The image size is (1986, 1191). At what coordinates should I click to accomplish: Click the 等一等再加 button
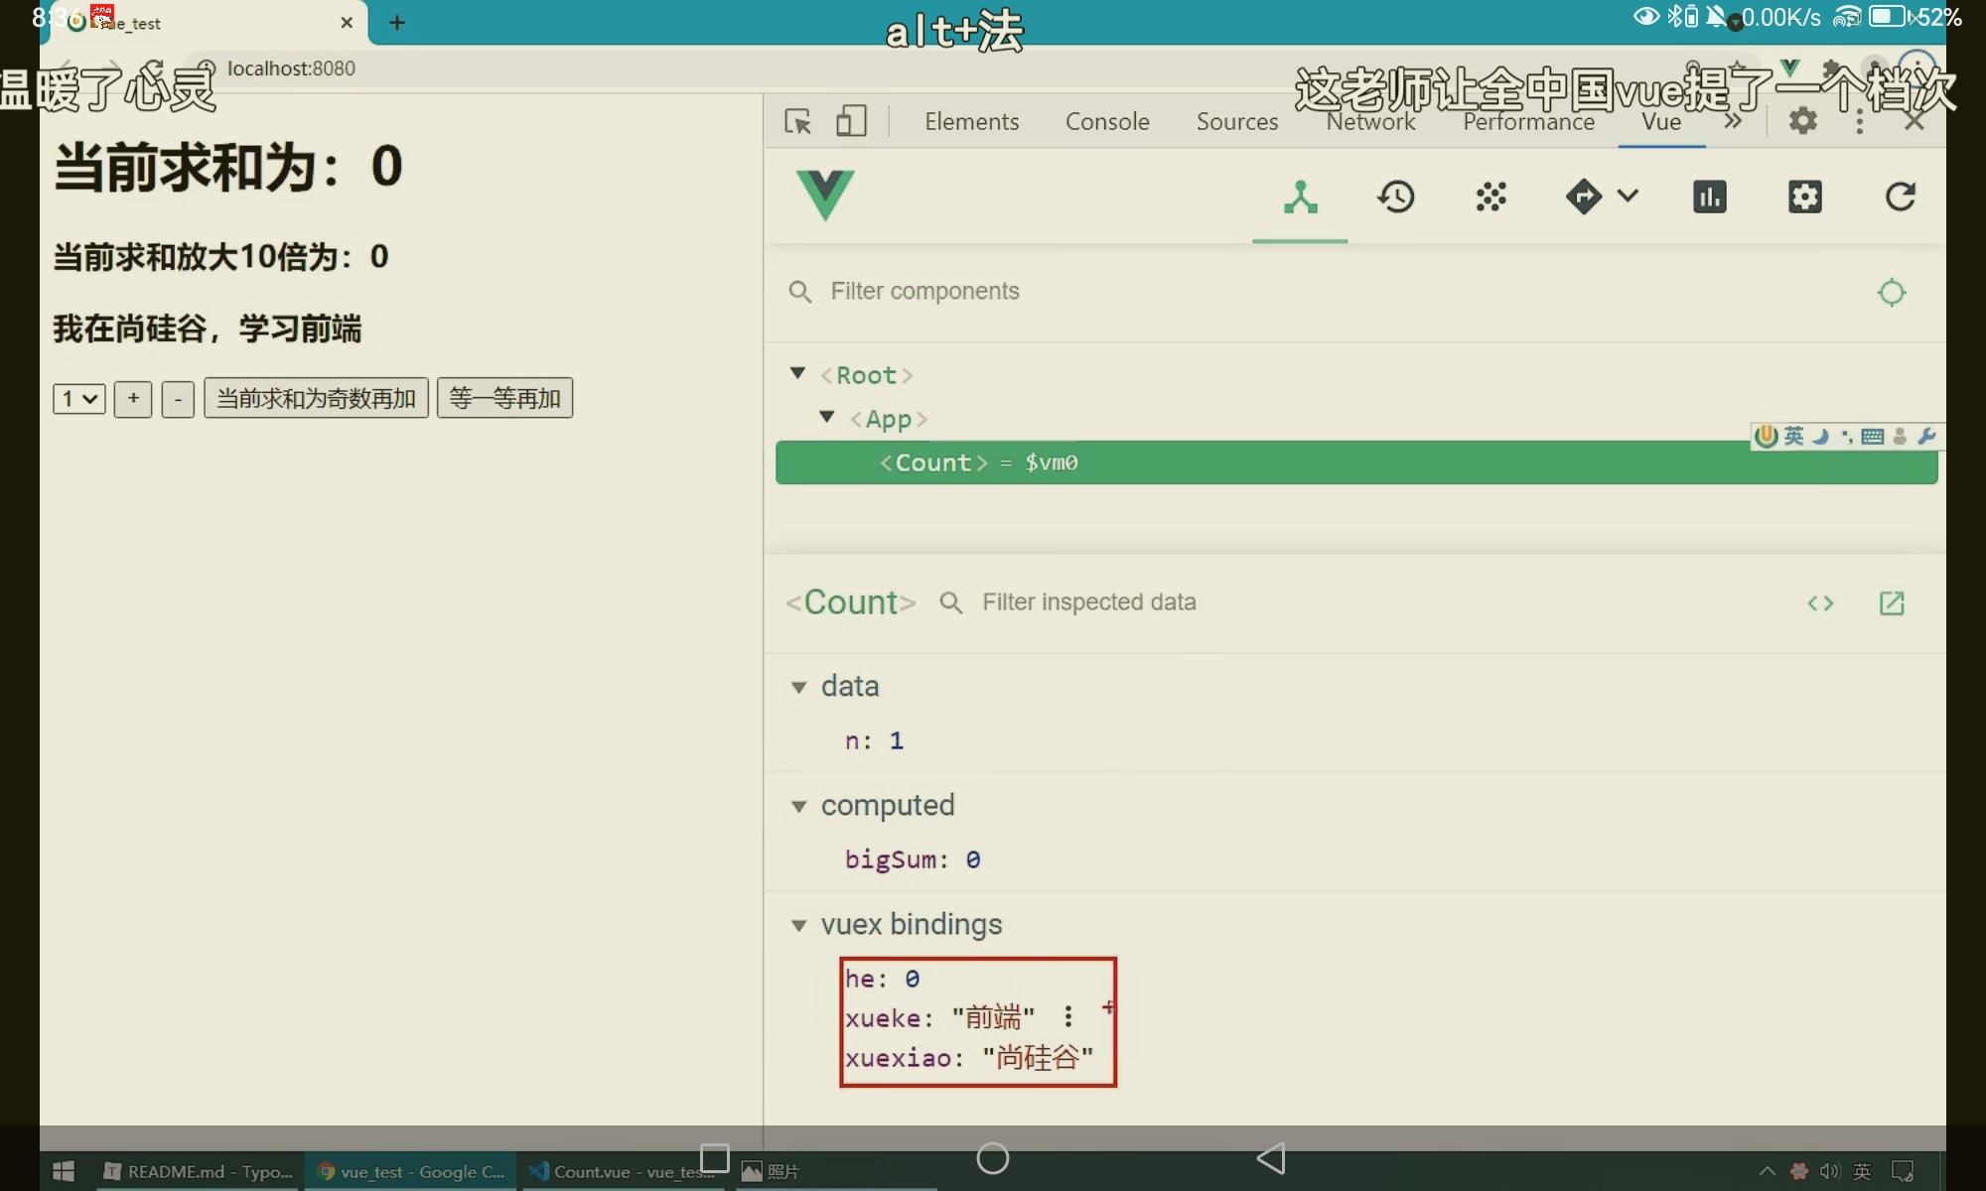coord(504,399)
